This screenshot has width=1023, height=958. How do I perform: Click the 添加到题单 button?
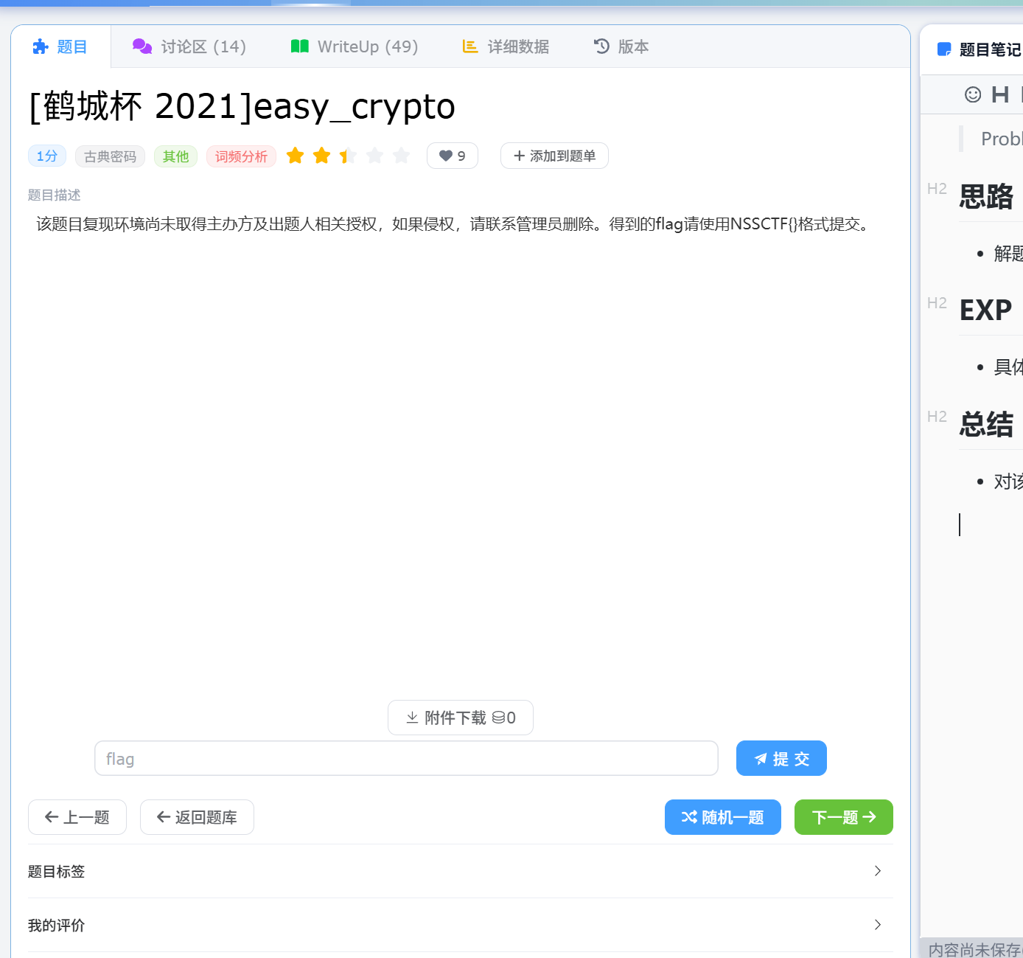554,156
